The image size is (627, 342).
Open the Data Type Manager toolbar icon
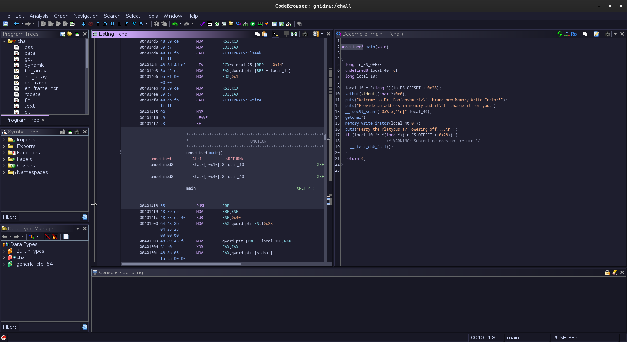click(231, 24)
